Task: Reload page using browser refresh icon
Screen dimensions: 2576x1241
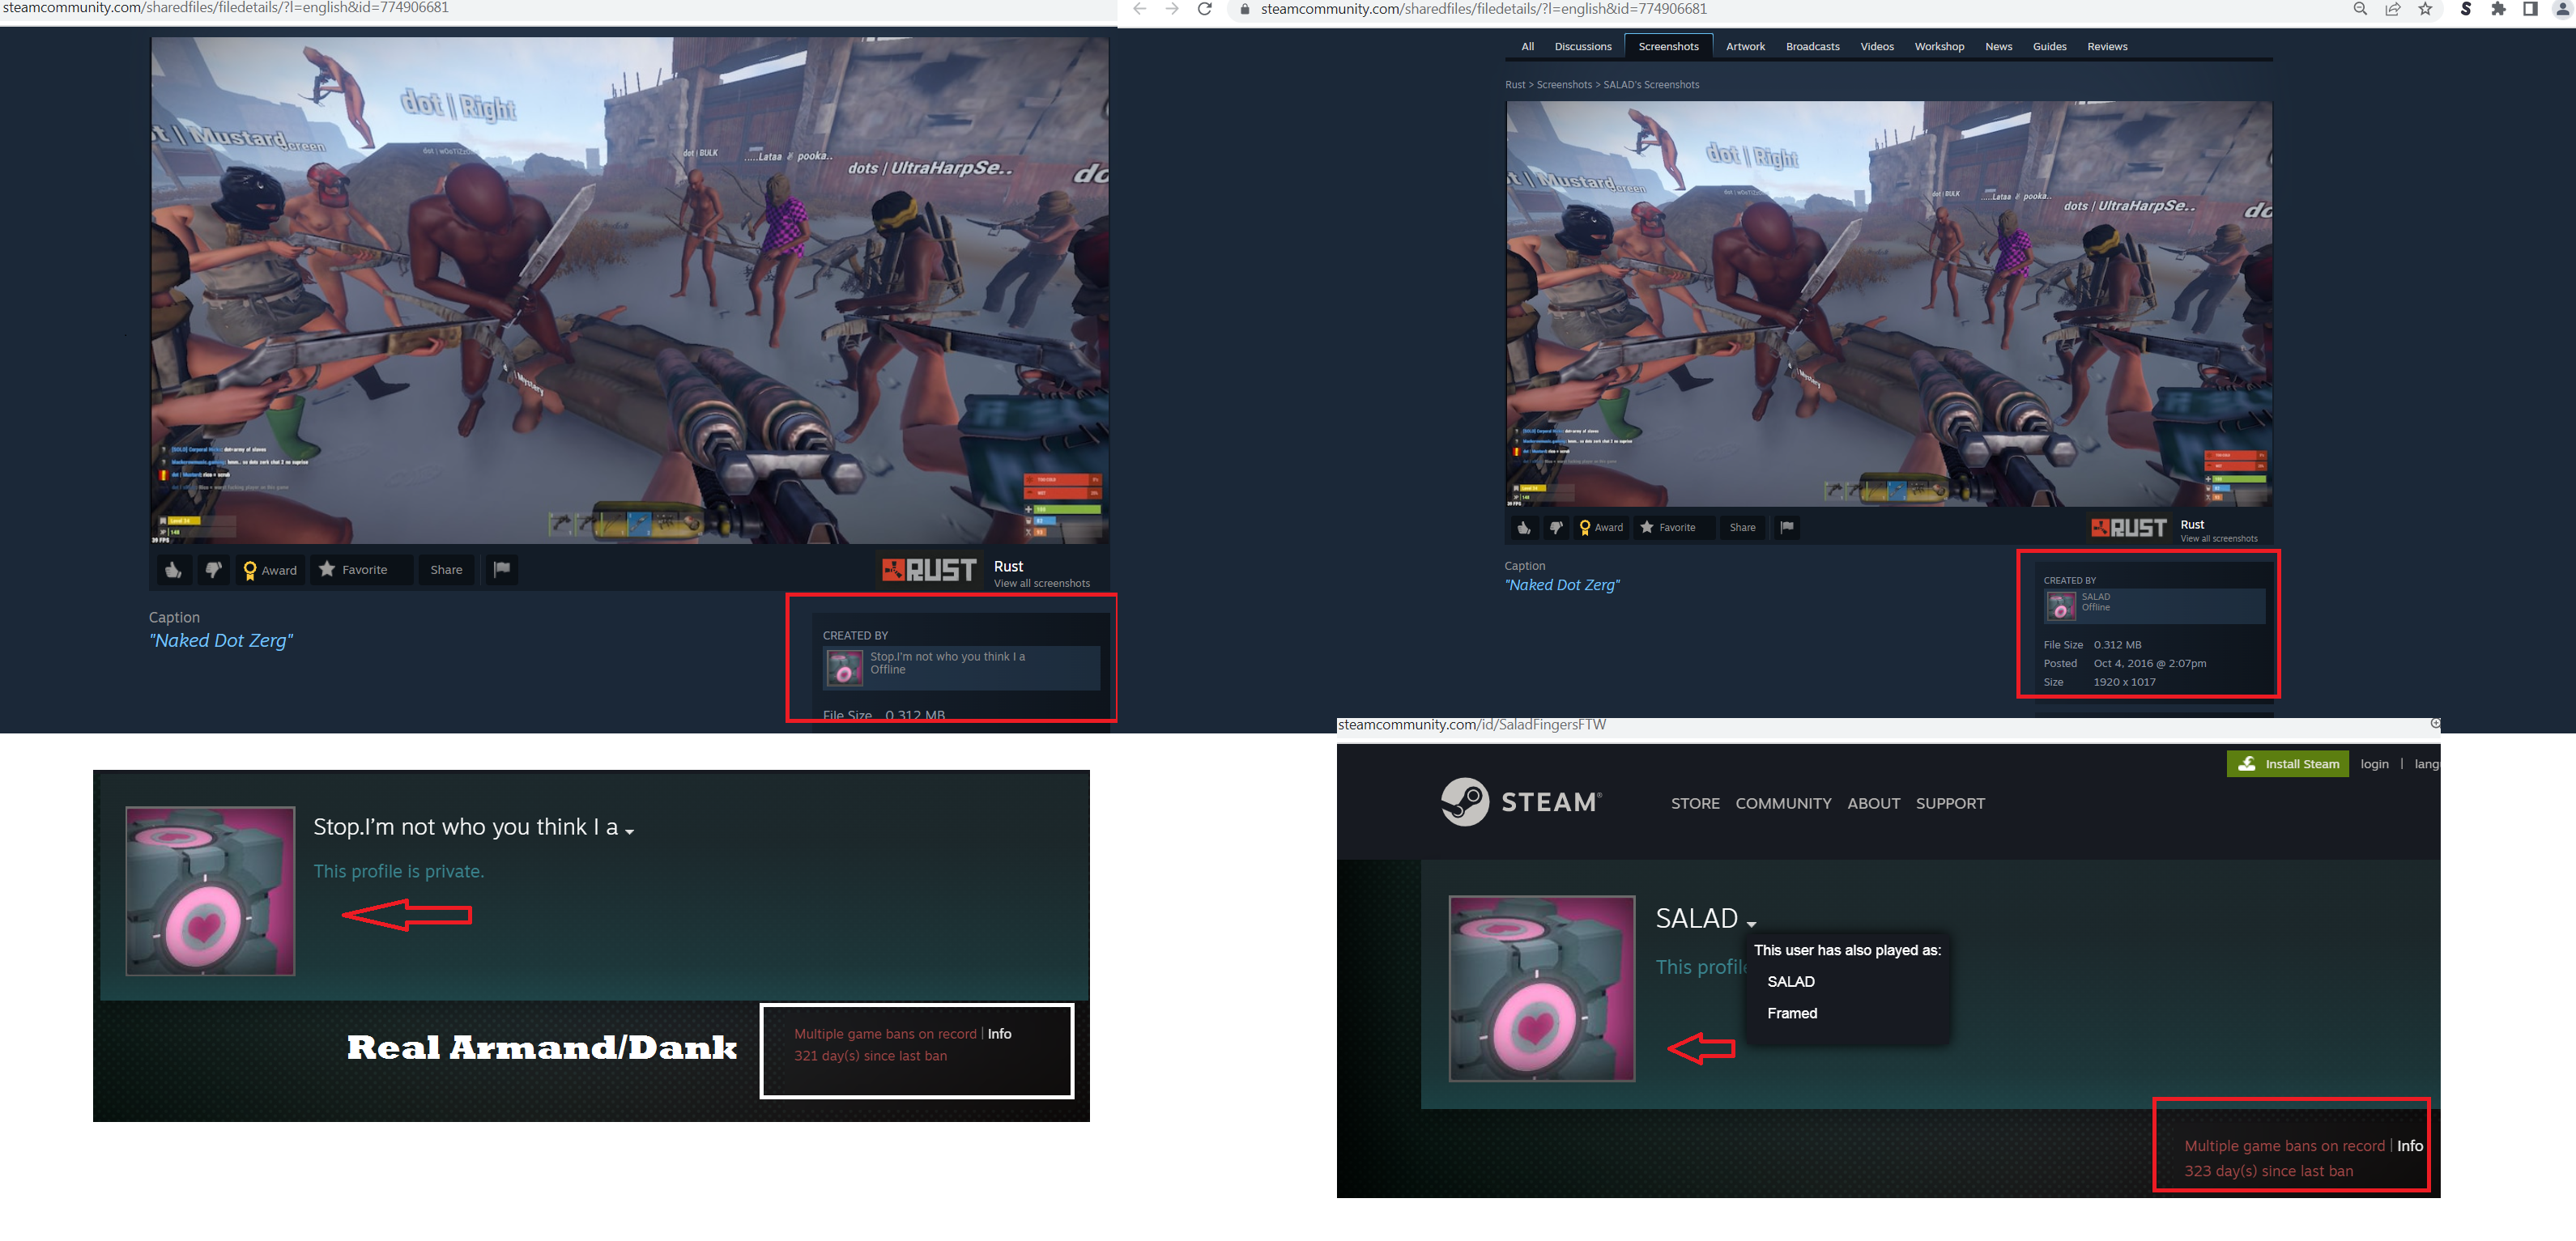Action: tap(1205, 10)
